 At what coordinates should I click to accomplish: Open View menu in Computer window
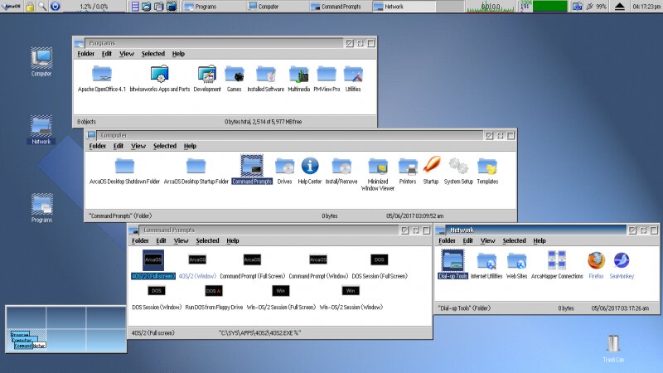click(138, 146)
